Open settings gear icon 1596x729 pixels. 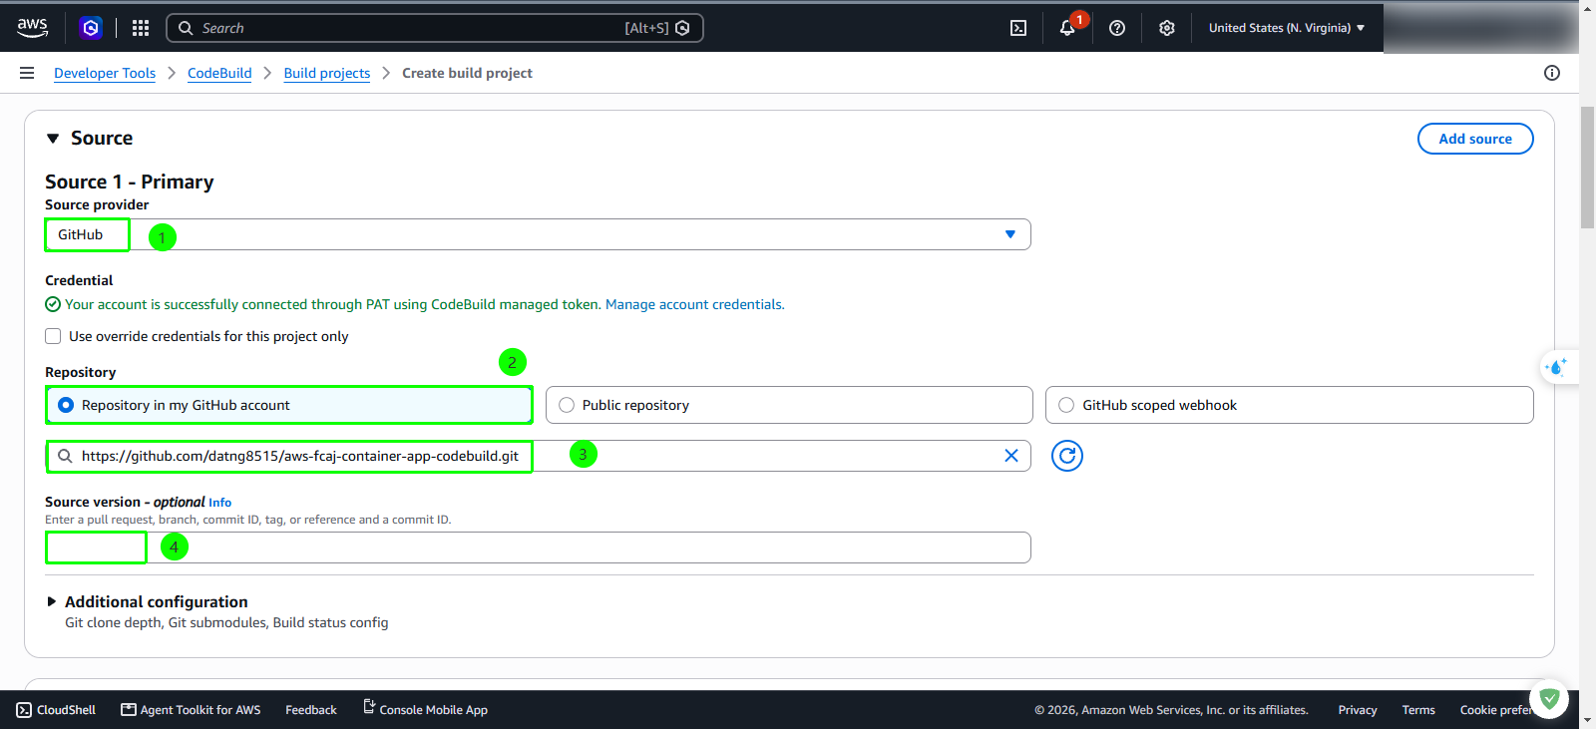tap(1167, 28)
